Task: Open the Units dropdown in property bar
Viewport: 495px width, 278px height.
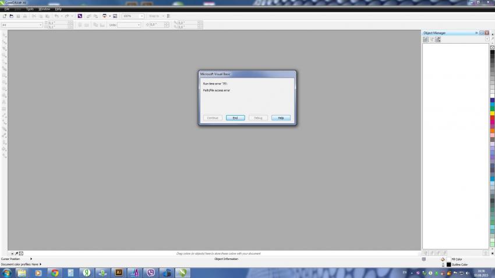Action: pos(139,25)
